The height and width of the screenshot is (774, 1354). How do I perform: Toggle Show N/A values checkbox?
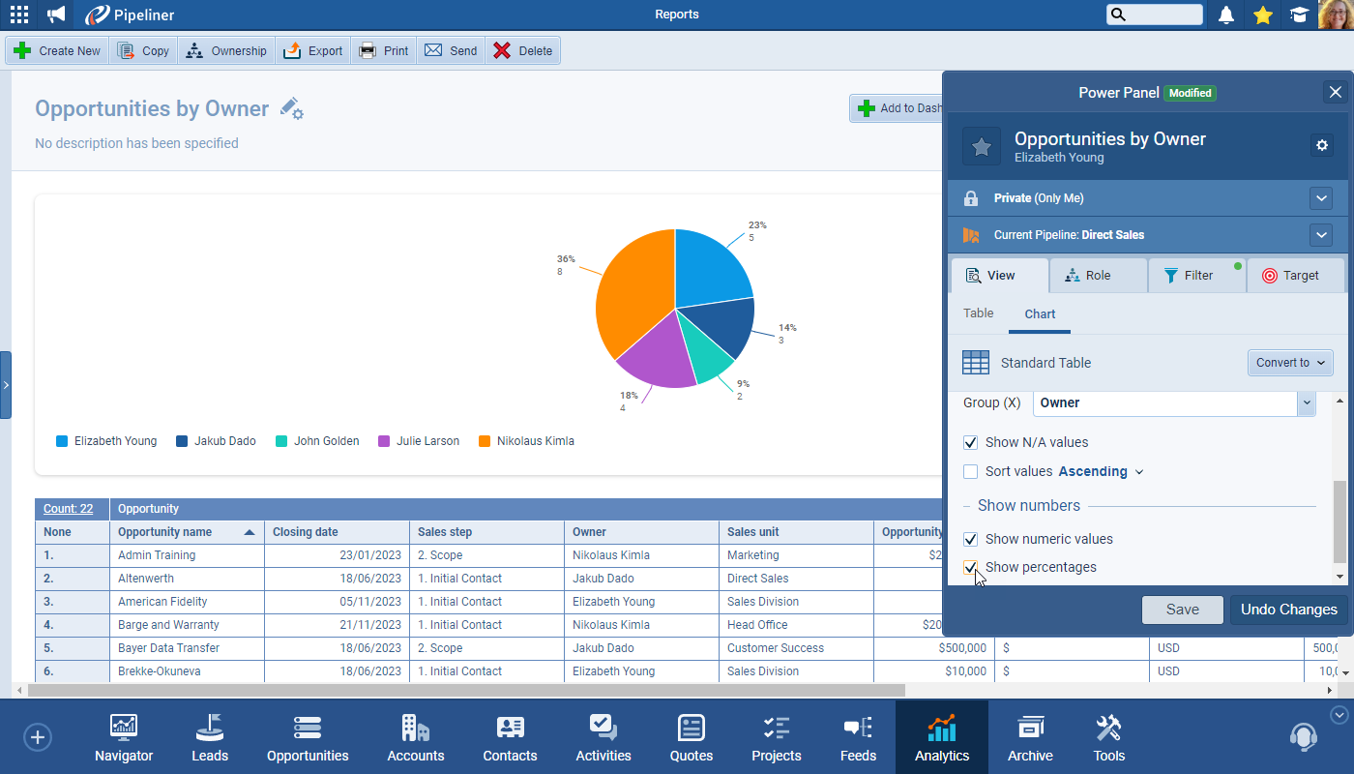coord(971,442)
